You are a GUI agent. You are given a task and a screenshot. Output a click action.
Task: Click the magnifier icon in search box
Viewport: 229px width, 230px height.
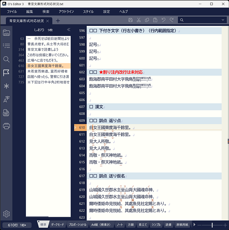[182, 20]
